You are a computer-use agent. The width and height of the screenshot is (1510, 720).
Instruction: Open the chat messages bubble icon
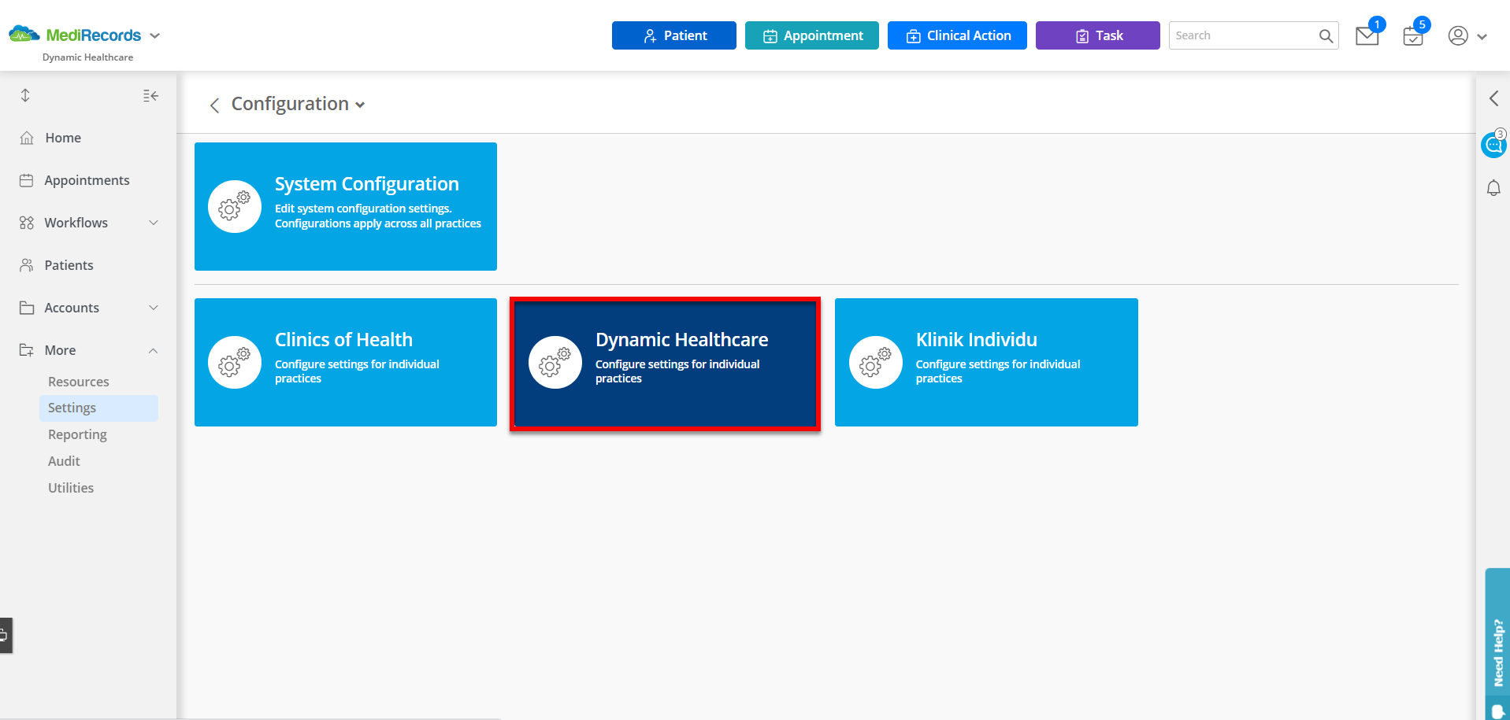(1493, 144)
